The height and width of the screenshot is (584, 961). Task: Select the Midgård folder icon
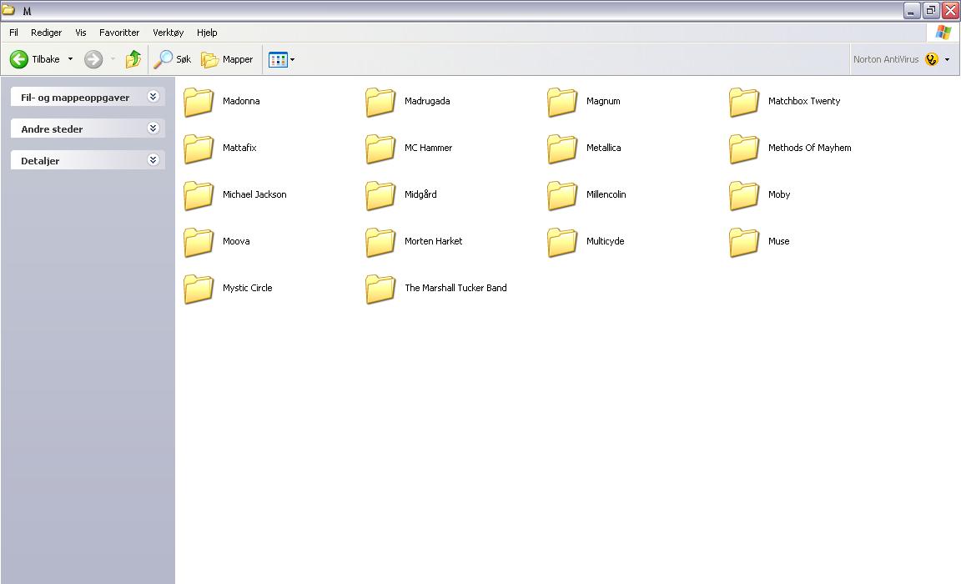point(380,195)
